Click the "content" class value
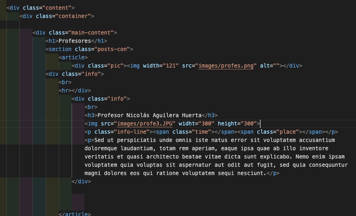Viewport: 356px width, 216px height. (59, 8)
